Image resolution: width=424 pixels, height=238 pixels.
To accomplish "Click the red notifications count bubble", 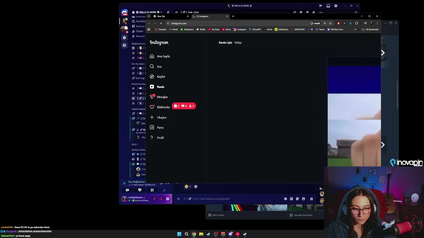I will point(184,106).
